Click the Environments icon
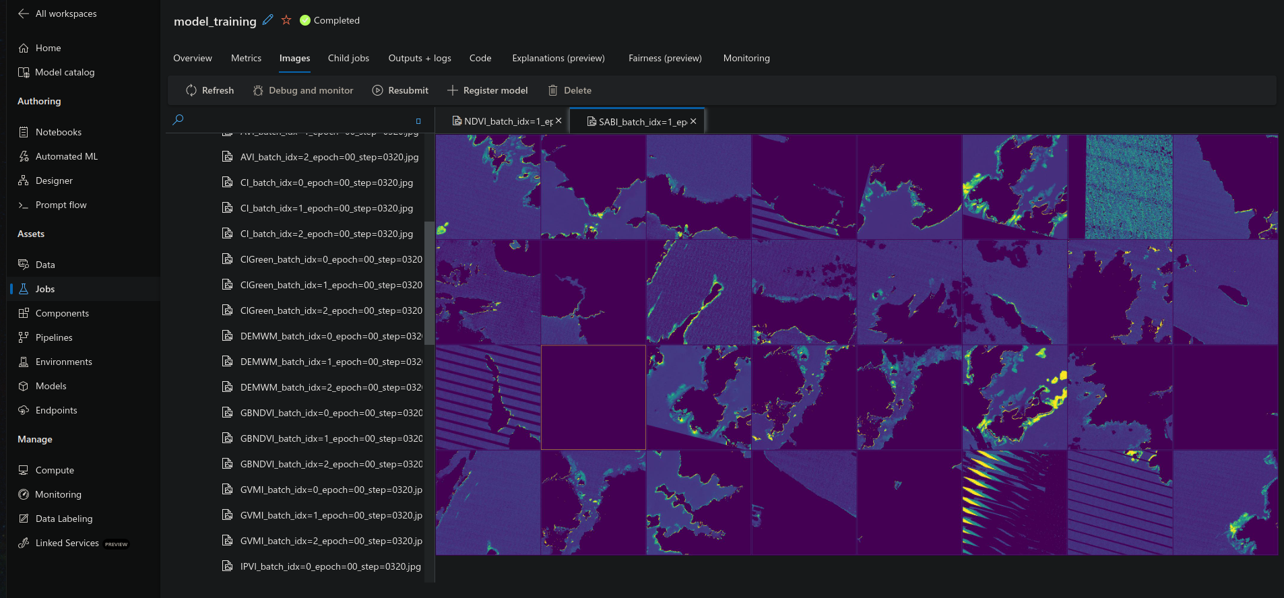The height and width of the screenshot is (598, 1284). pos(24,362)
